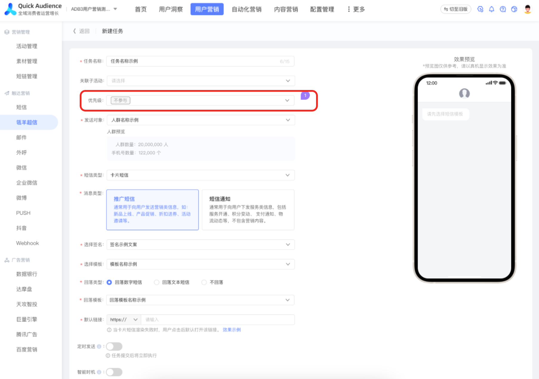Open 外呼 in the sidebar
Screen dimensions: 539x379
(21, 152)
